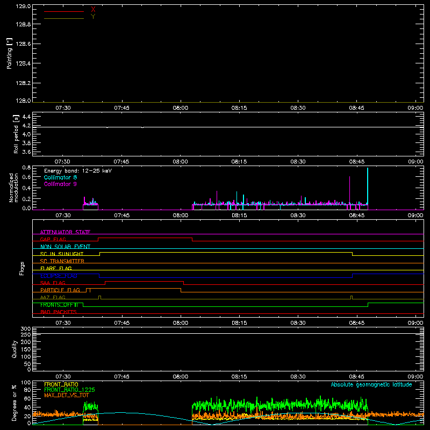Viewport: 430px width, 430px height.
Task: Select 'Energy band: 12-25 keV' annotation
Action: (78, 171)
